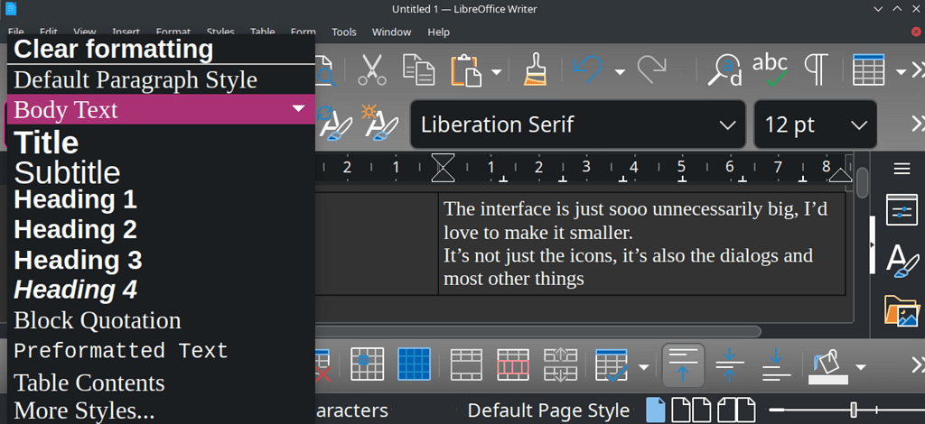Image resolution: width=925 pixels, height=424 pixels.
Task: Click the Select Cell icon in table toolbar
Action: click(x=367, y=364)
